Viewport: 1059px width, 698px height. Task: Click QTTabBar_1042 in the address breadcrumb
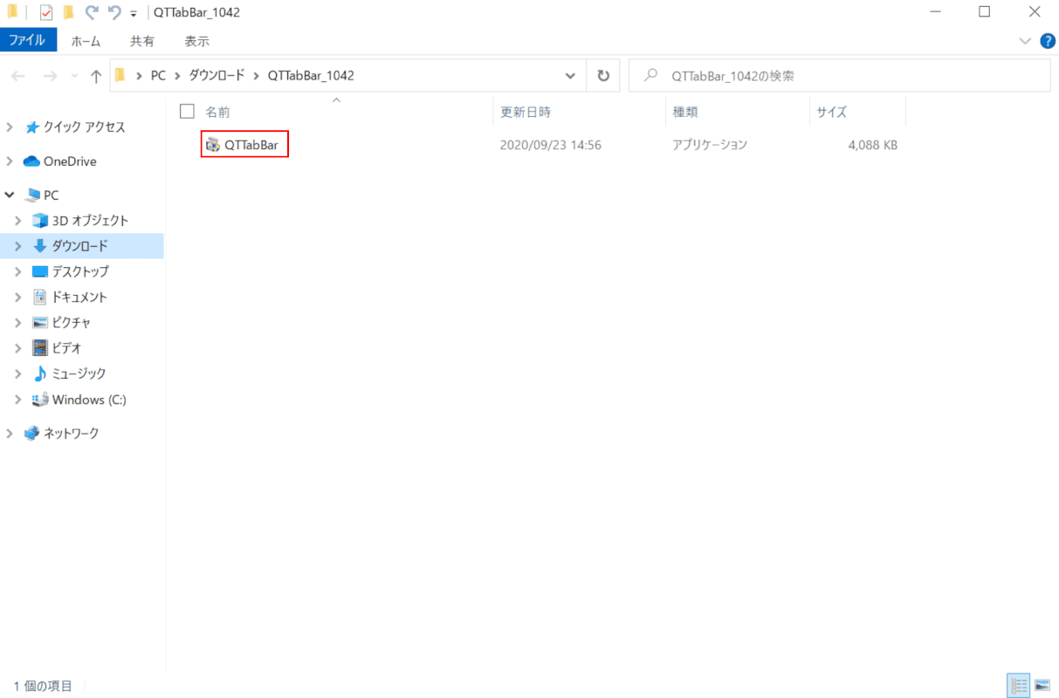(311, 76)
